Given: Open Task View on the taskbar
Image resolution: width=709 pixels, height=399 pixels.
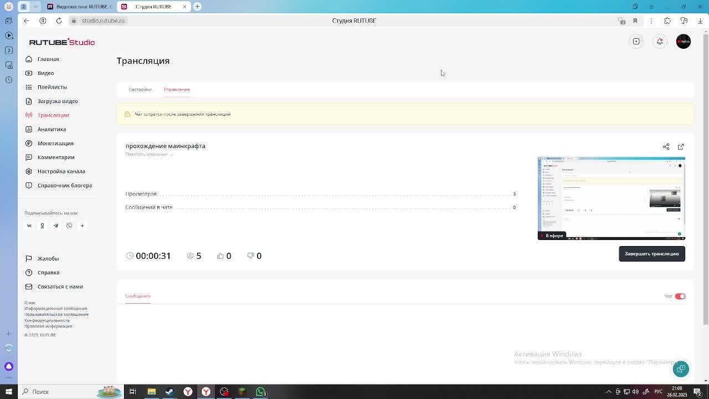Looking at the screenshot, I should click(x=133, y=392).
